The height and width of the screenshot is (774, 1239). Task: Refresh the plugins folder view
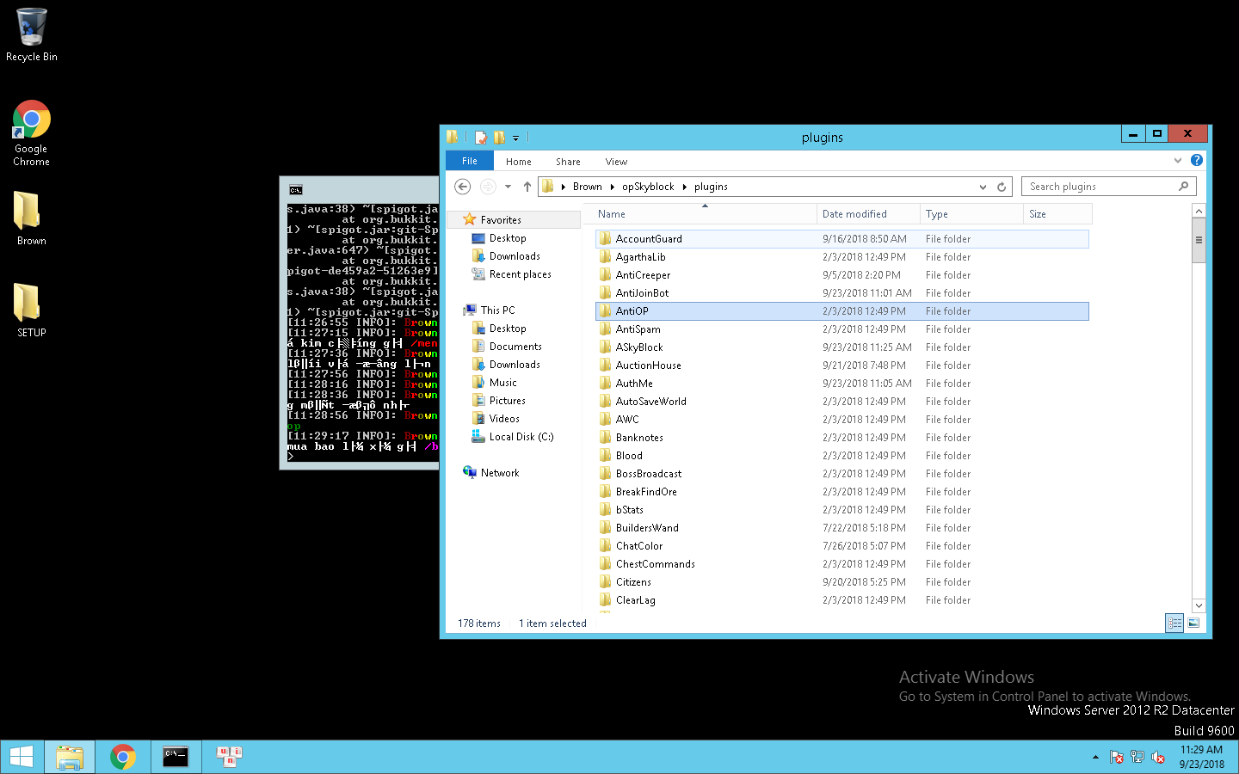click(x=1002, y=187)
